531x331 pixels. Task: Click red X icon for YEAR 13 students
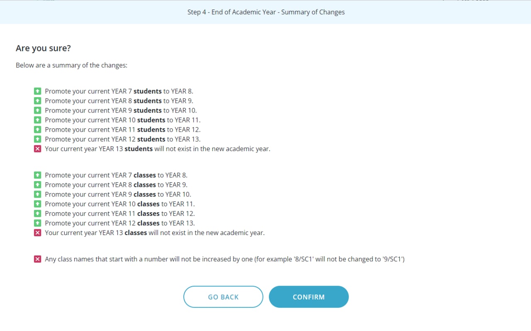pos(37,149)
